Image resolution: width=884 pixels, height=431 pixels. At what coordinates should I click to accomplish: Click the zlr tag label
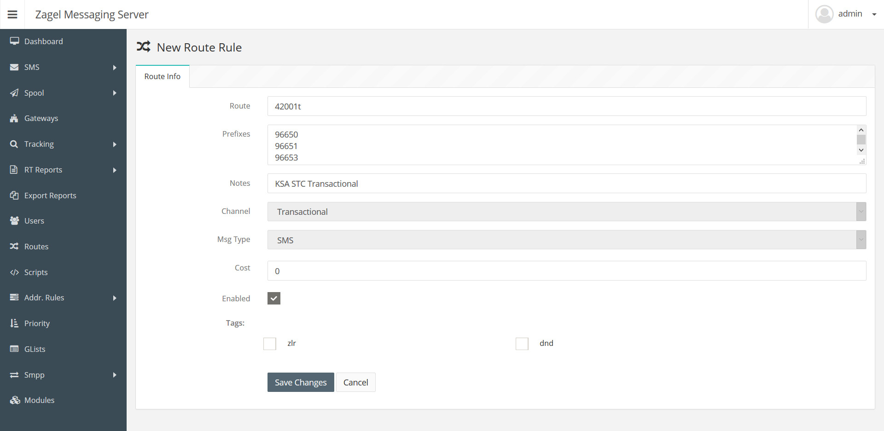291,343
